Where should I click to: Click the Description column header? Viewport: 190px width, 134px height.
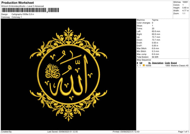pyautogui.click(x=158, y=63)
